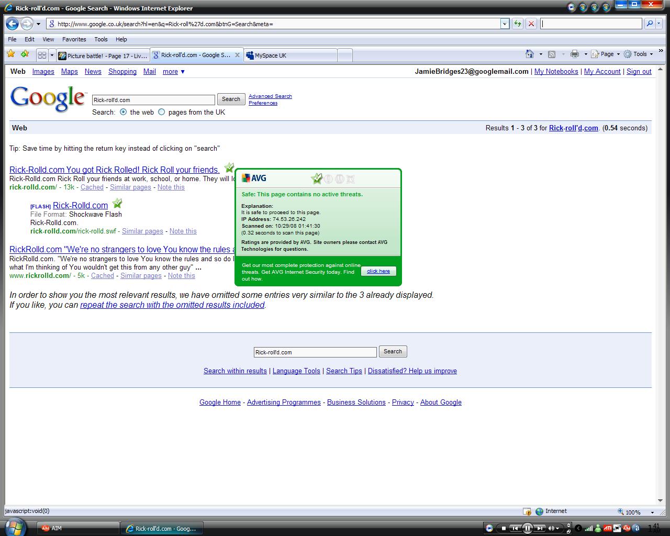Skip to previous track in taskbar player

[x=515, y=528]
